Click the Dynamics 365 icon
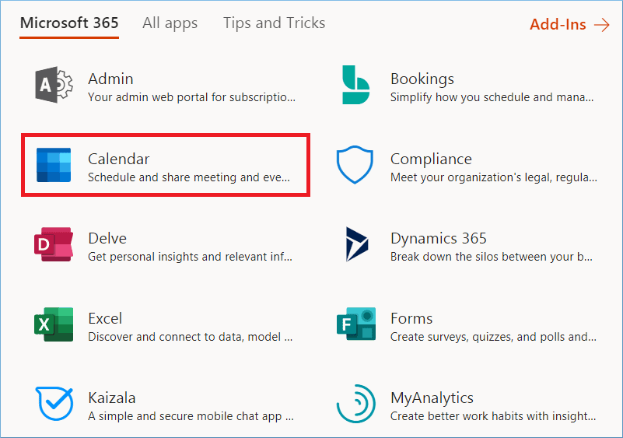The image size is (623, 438). (356, 245)
